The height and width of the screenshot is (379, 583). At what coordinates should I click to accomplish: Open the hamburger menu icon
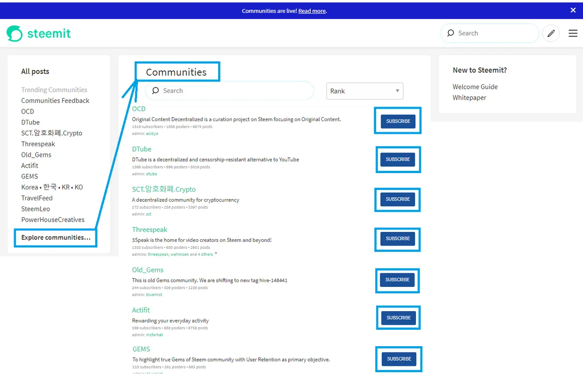click(573, 33)
